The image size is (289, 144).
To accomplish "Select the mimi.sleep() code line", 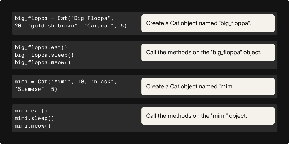I will pyautogui.click(x=34, y=118).
